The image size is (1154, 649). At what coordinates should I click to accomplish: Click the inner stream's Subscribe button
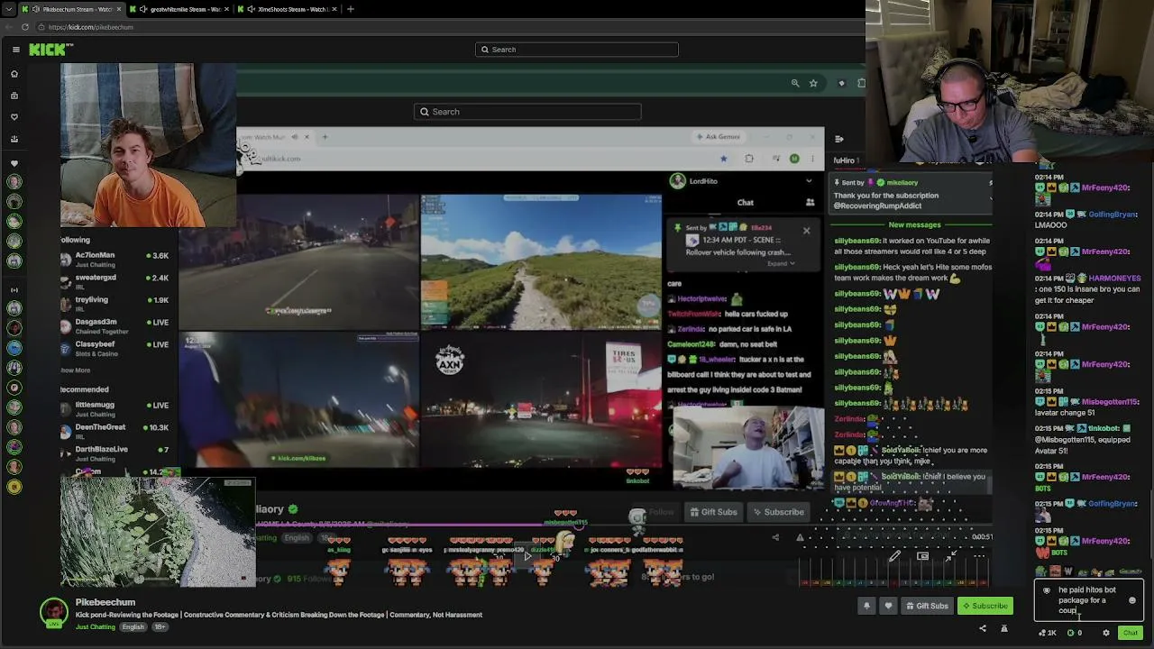click(779, 512)
